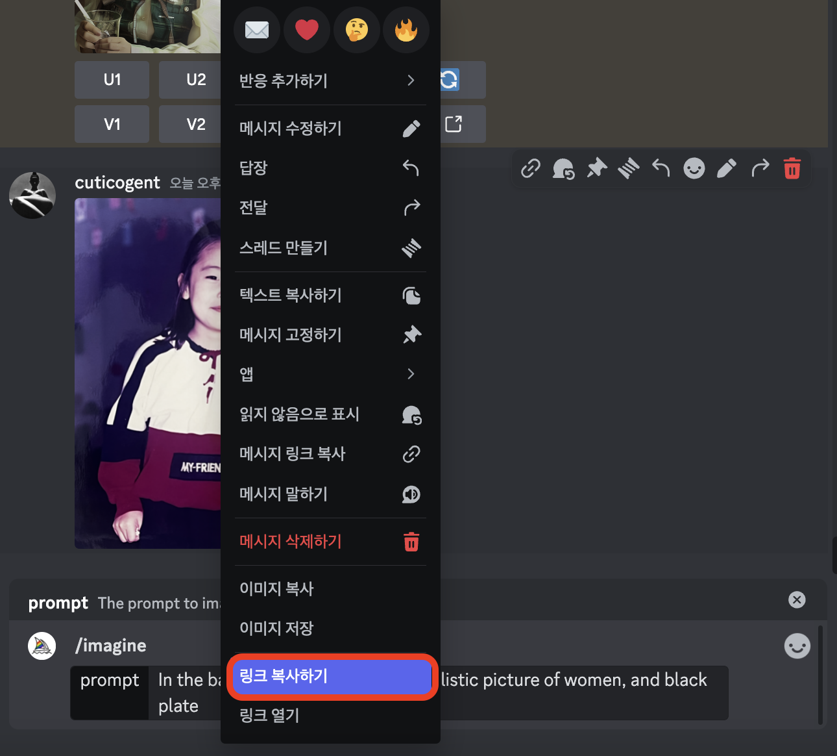Click the thinking face reaction
837x756 pixels.
pyautogui.click(x=356, y=29)
